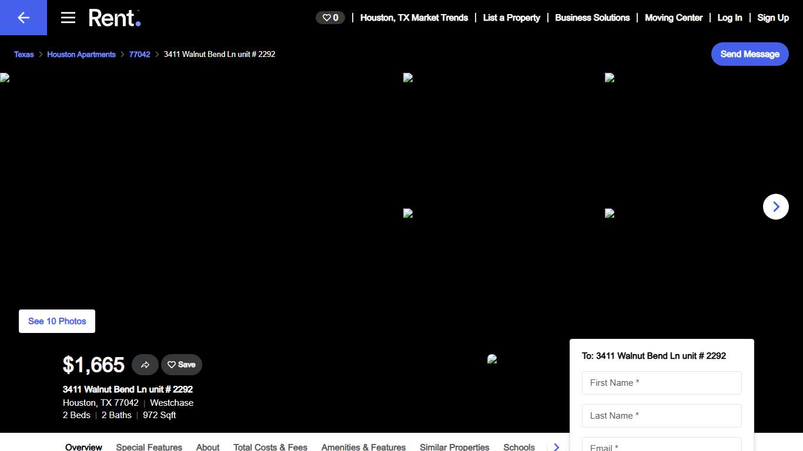Advance photo gallery with right chevron
This screenshot has height=451, width=803.
(775, 207)
